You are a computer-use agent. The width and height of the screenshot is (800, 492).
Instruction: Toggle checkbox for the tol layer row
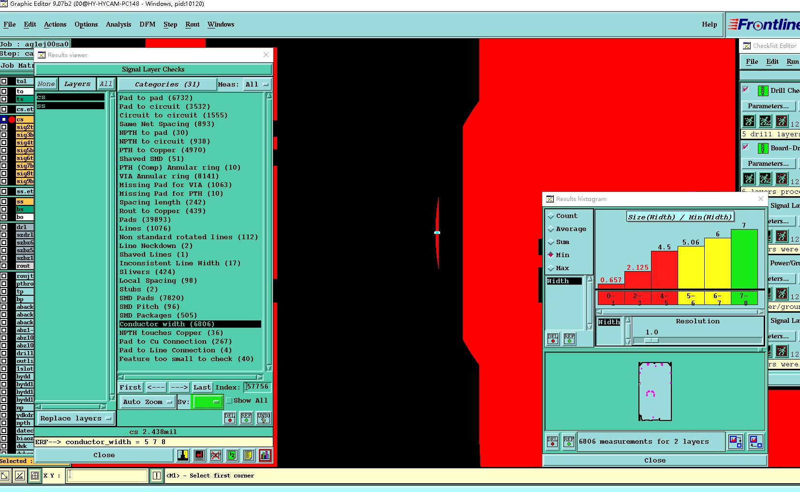coord(4,81)
